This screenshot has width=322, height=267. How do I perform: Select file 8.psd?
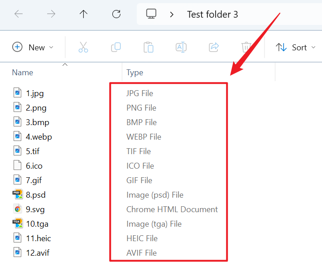[x=36, y=195]
